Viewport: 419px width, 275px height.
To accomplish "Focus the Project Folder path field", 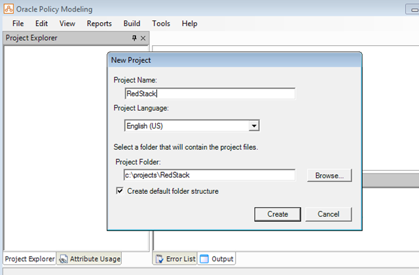I will [x=209, y=175].
